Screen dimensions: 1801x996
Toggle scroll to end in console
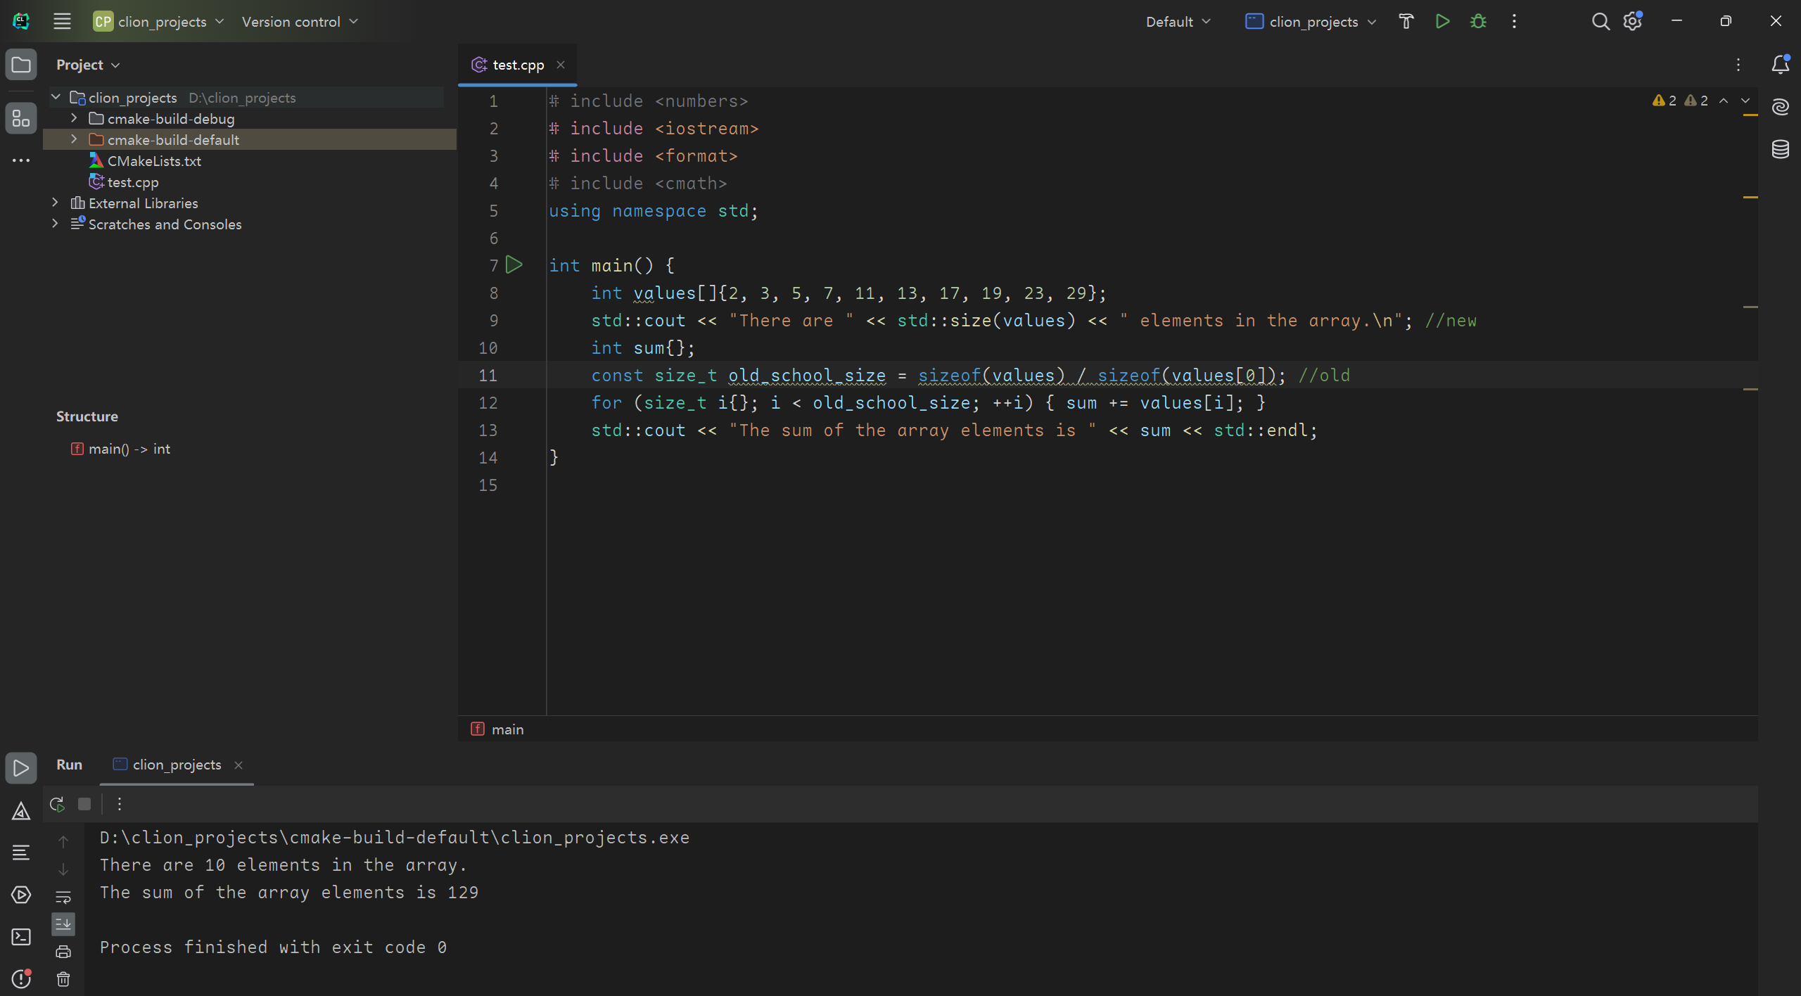[x=63, y=924]
